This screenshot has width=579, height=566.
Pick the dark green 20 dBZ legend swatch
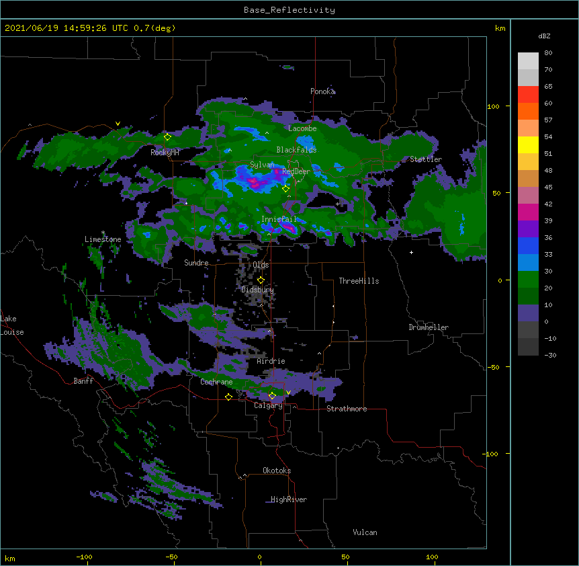(x=528, y=296)
